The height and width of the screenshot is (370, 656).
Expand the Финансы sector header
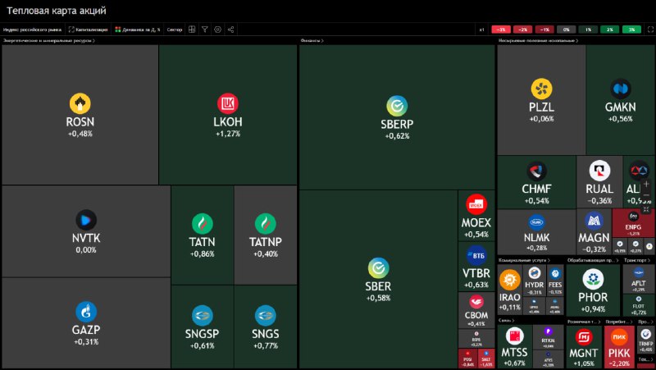312,40
